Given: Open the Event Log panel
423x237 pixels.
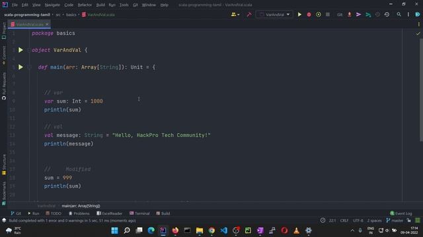Looking at the screenshot, I should [401, 213].
